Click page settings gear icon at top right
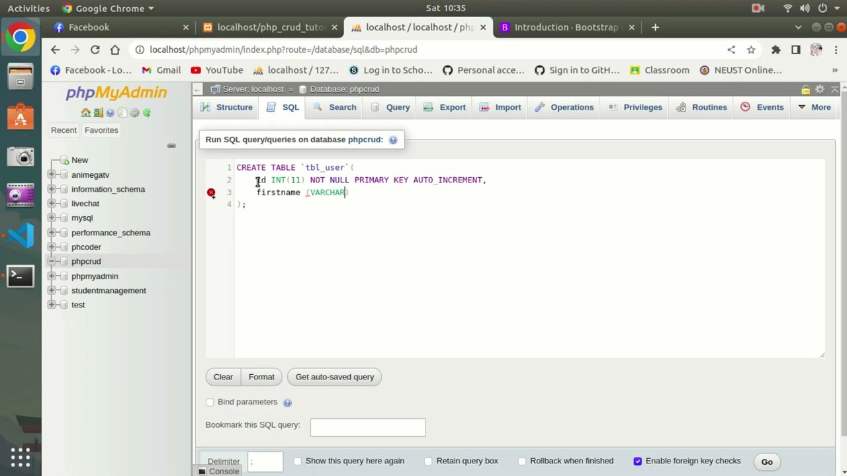The width and height of the screenshot is (847, 476). click(x=820, y=89)
